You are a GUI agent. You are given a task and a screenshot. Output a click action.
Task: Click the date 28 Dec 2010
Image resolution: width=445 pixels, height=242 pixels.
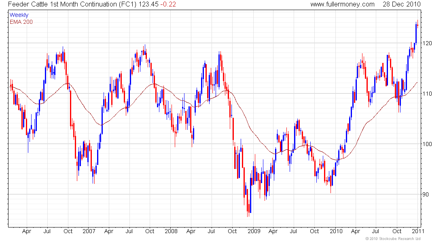coord(401,4)
